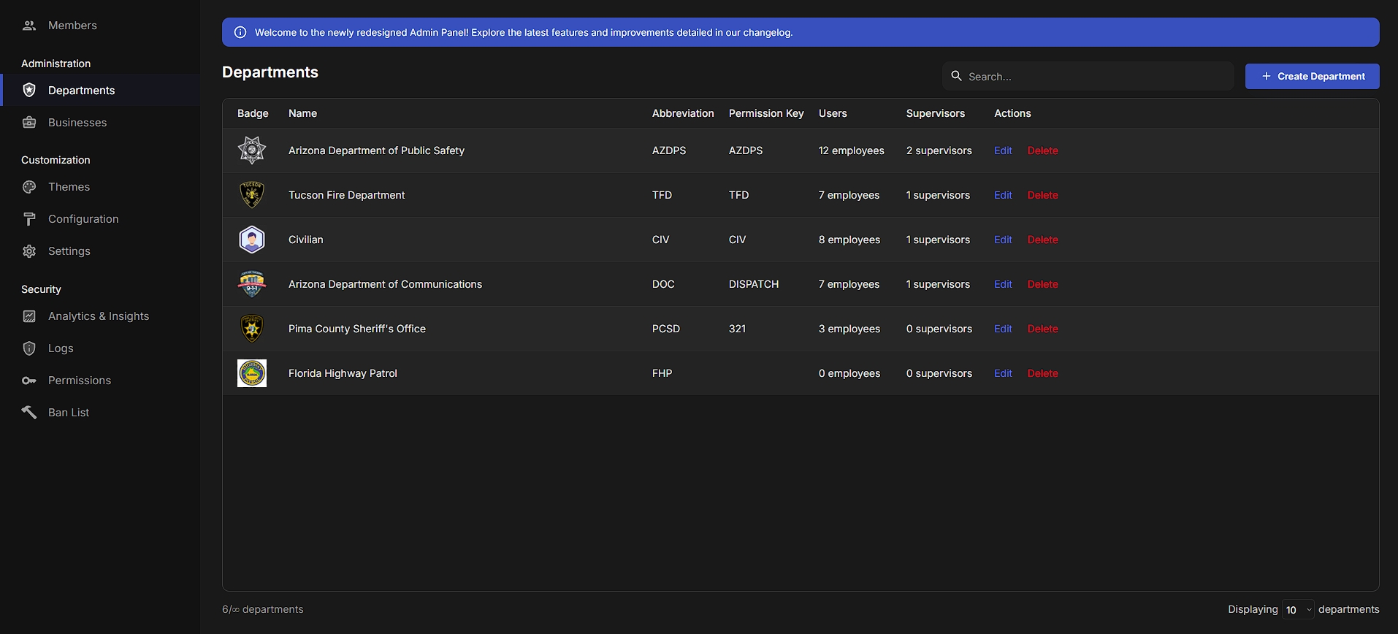Click the Permissions key icon
Screen dimensions: 1398x634
pyautogui.click(x=29, y=381)
